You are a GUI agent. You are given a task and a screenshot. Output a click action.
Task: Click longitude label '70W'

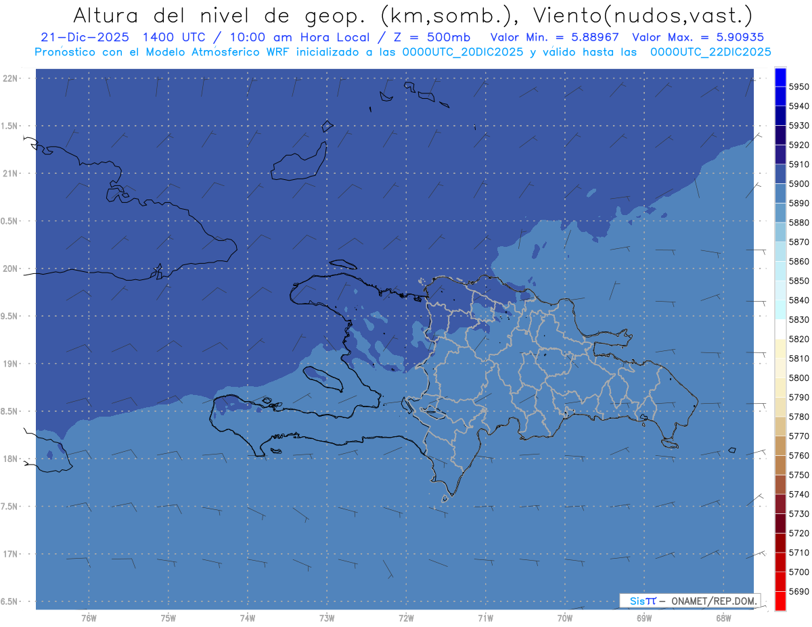click(564, 618)
